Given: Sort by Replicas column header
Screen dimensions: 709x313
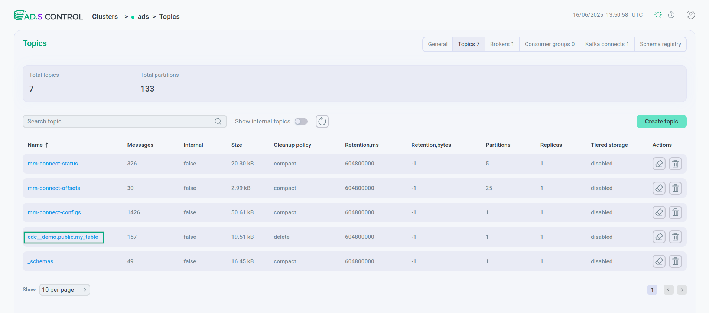Looking at the screenshot, I should (x=551, y=145).
